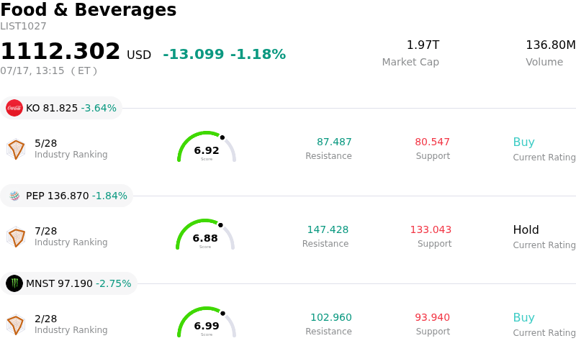Click KO resistance value 87.487

click(x=334, y=142)
